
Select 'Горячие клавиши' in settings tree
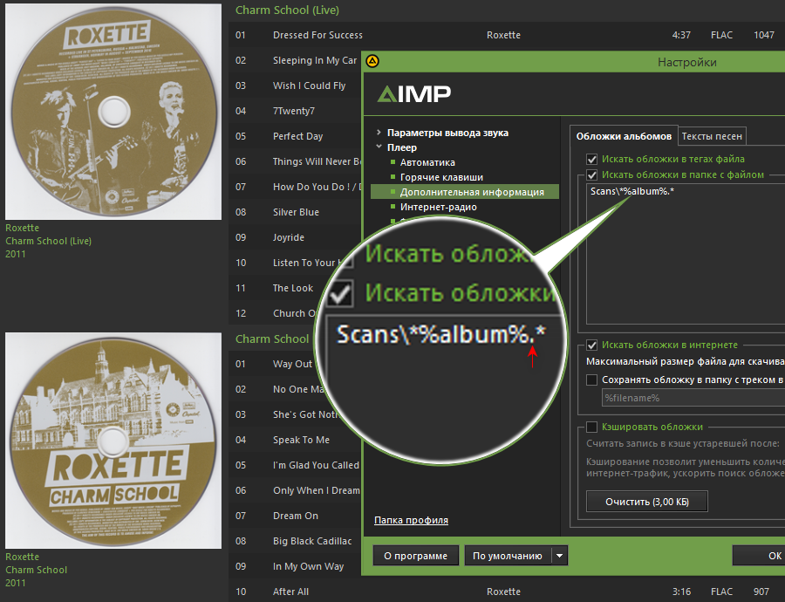click(x=441, y=177)
